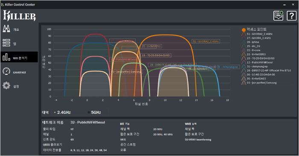299x156 pixels.
Task: Click the 15 - 70-25-59-54-00-50 chart label
Action: 156,55
